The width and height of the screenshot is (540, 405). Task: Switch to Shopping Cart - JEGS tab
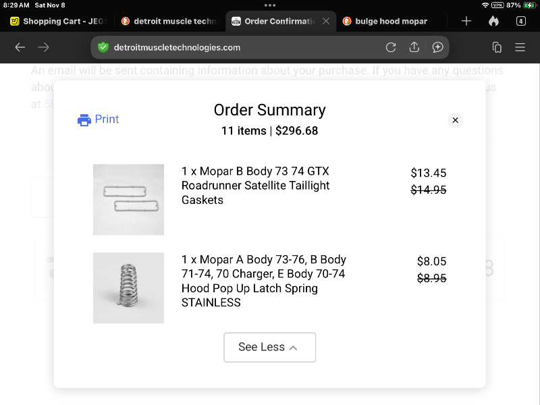tap(58, 21)
